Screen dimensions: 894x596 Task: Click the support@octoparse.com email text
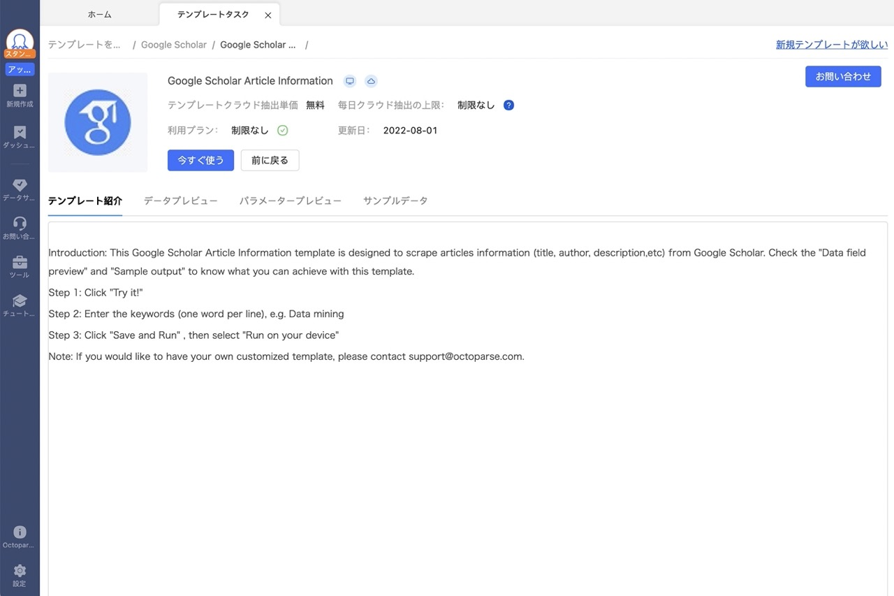click(466, 356)
